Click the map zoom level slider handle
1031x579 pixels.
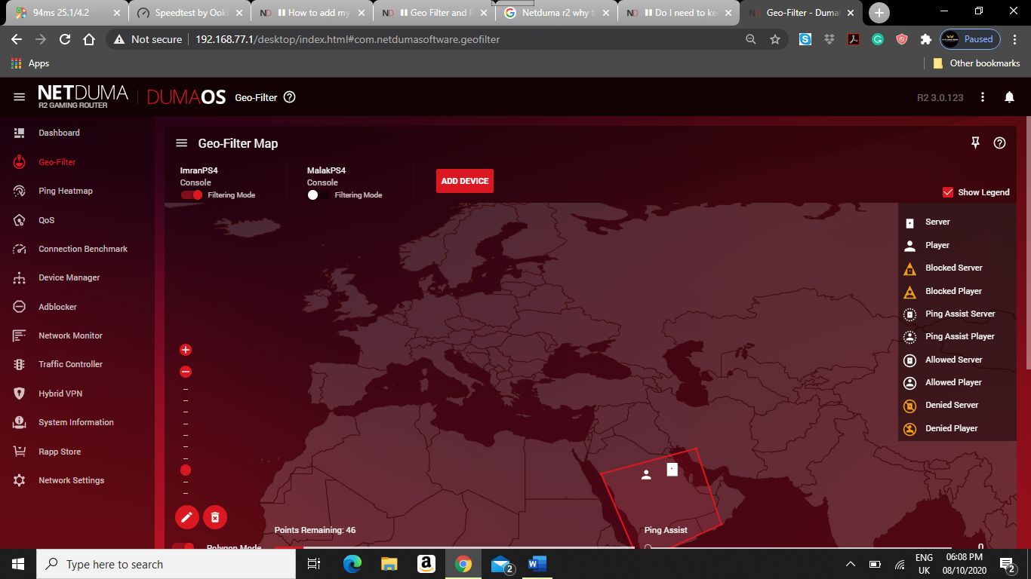pos(186,470)
